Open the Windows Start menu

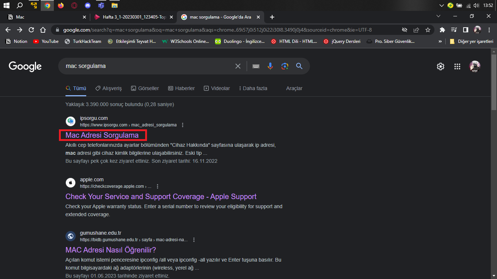[x=6, y=5]
